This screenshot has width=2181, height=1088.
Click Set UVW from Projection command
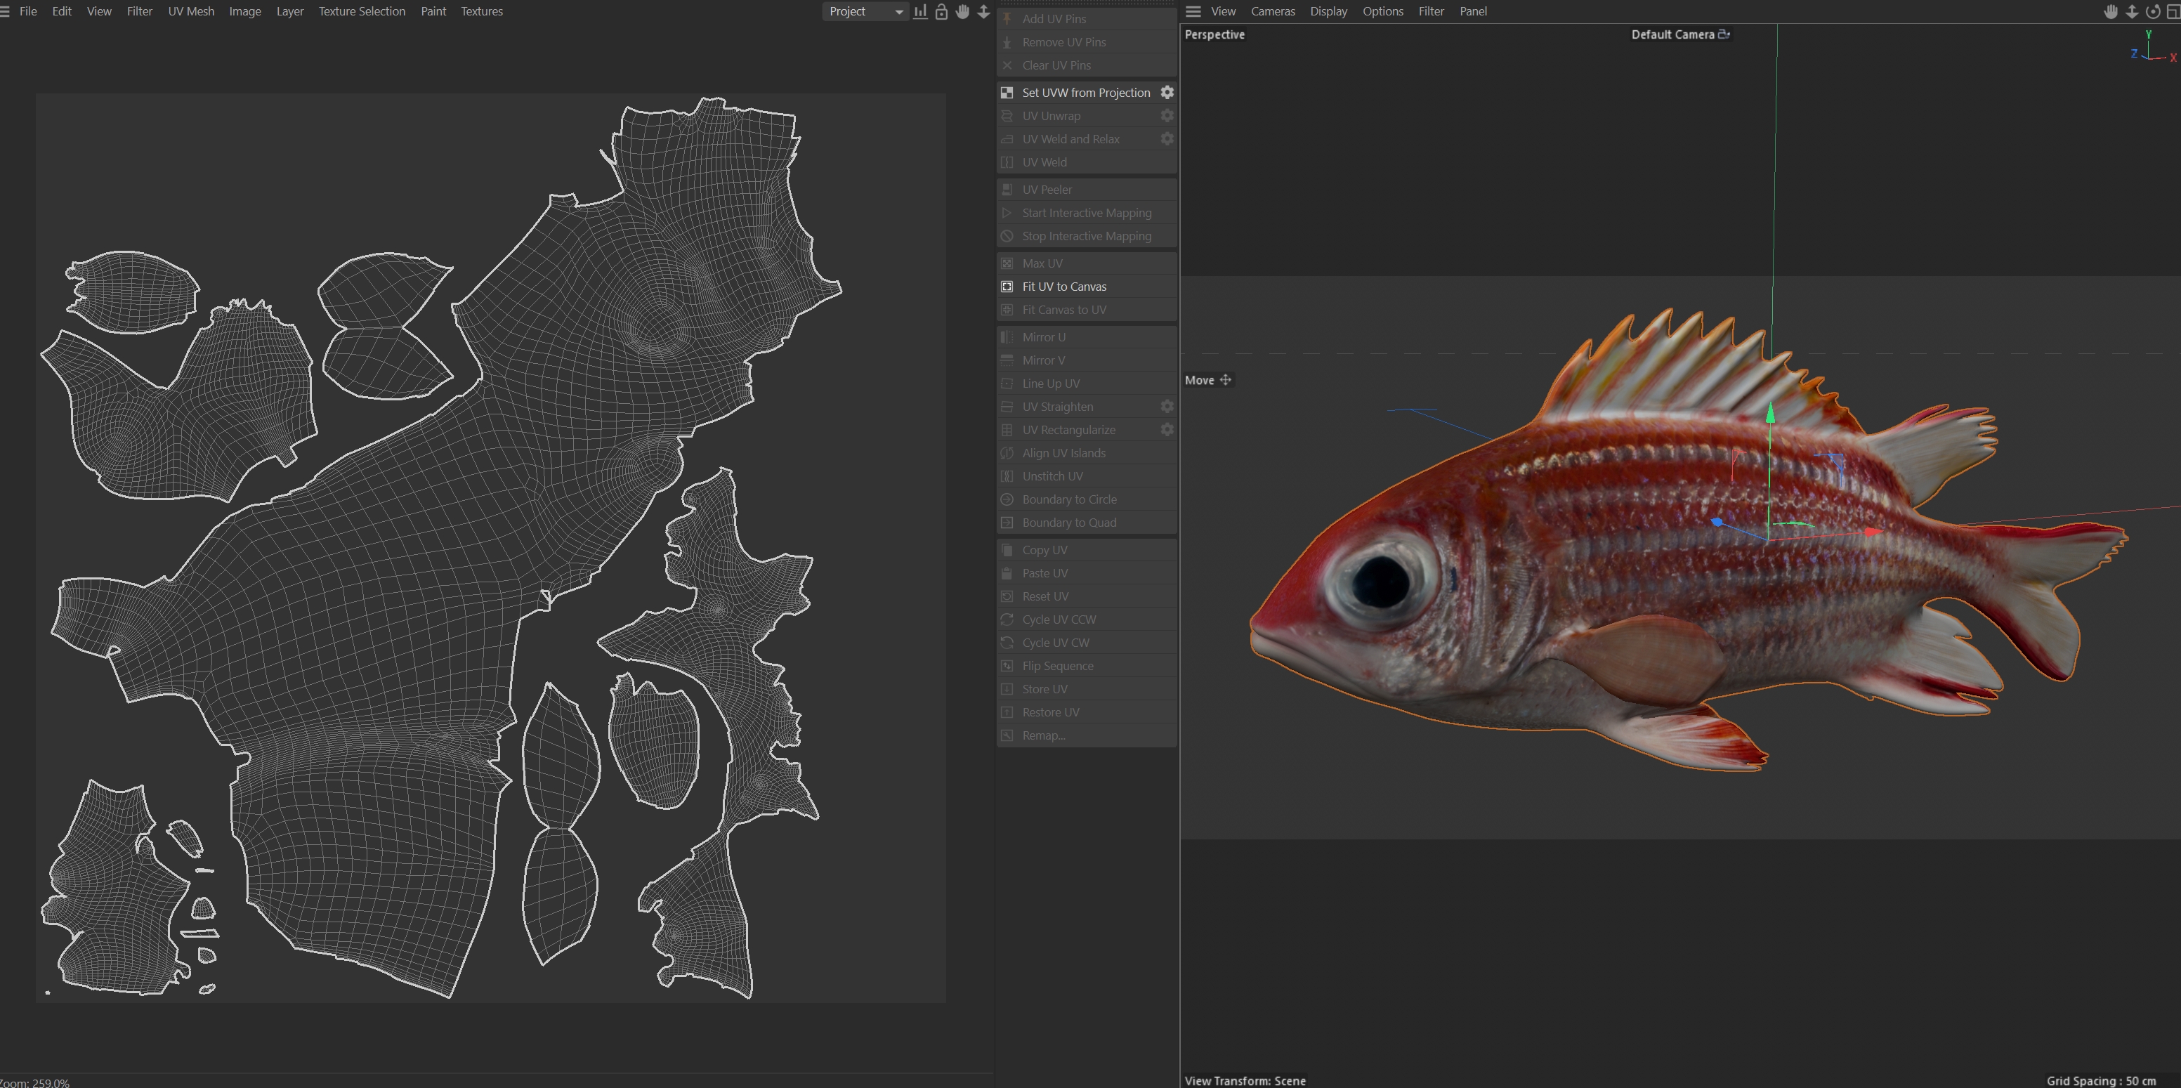coord(1085,92)
